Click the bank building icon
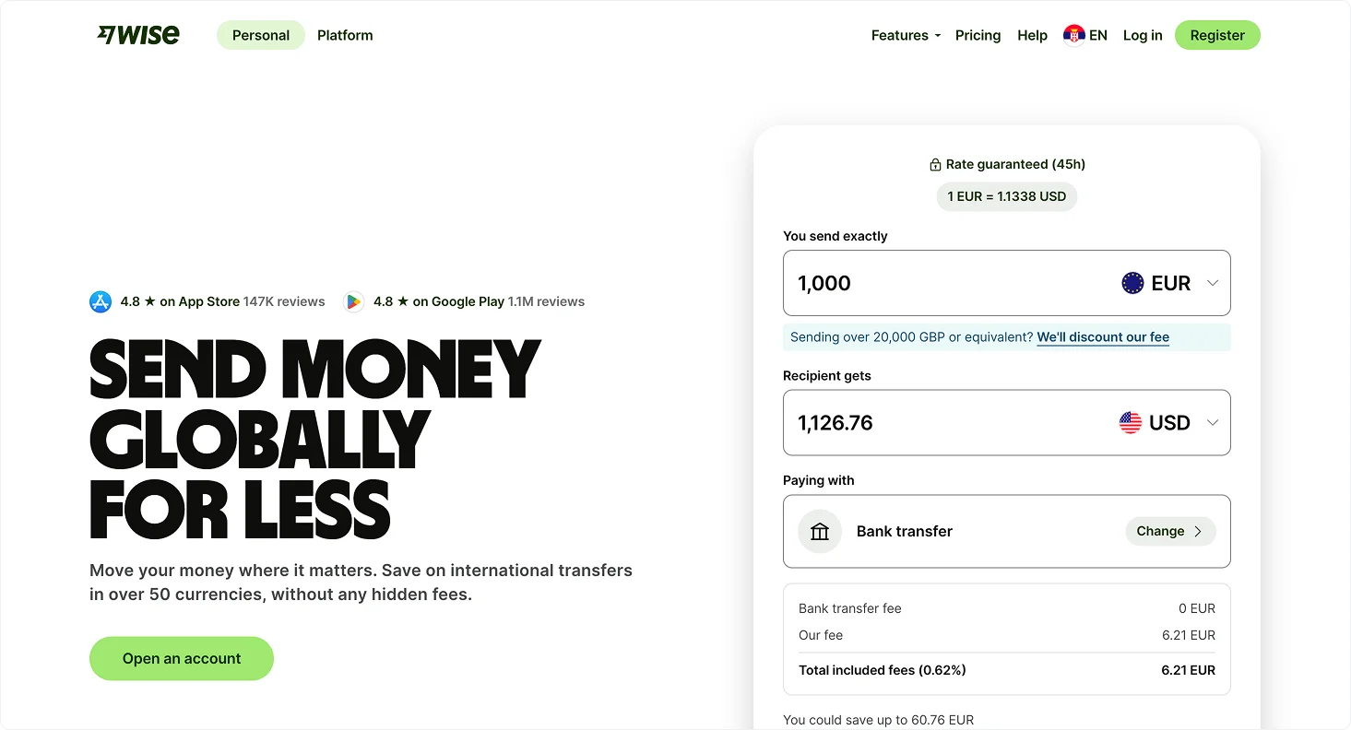This screenshot has height=730, width=1351. 820,531
